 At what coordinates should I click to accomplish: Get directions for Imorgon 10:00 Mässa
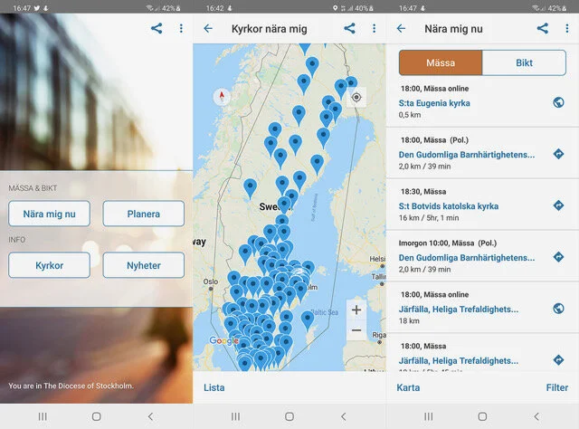pos(559,257)
